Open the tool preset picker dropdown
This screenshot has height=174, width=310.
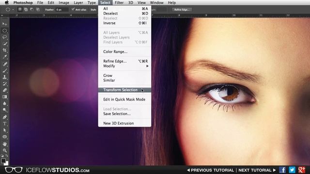[x=13, y=10]
